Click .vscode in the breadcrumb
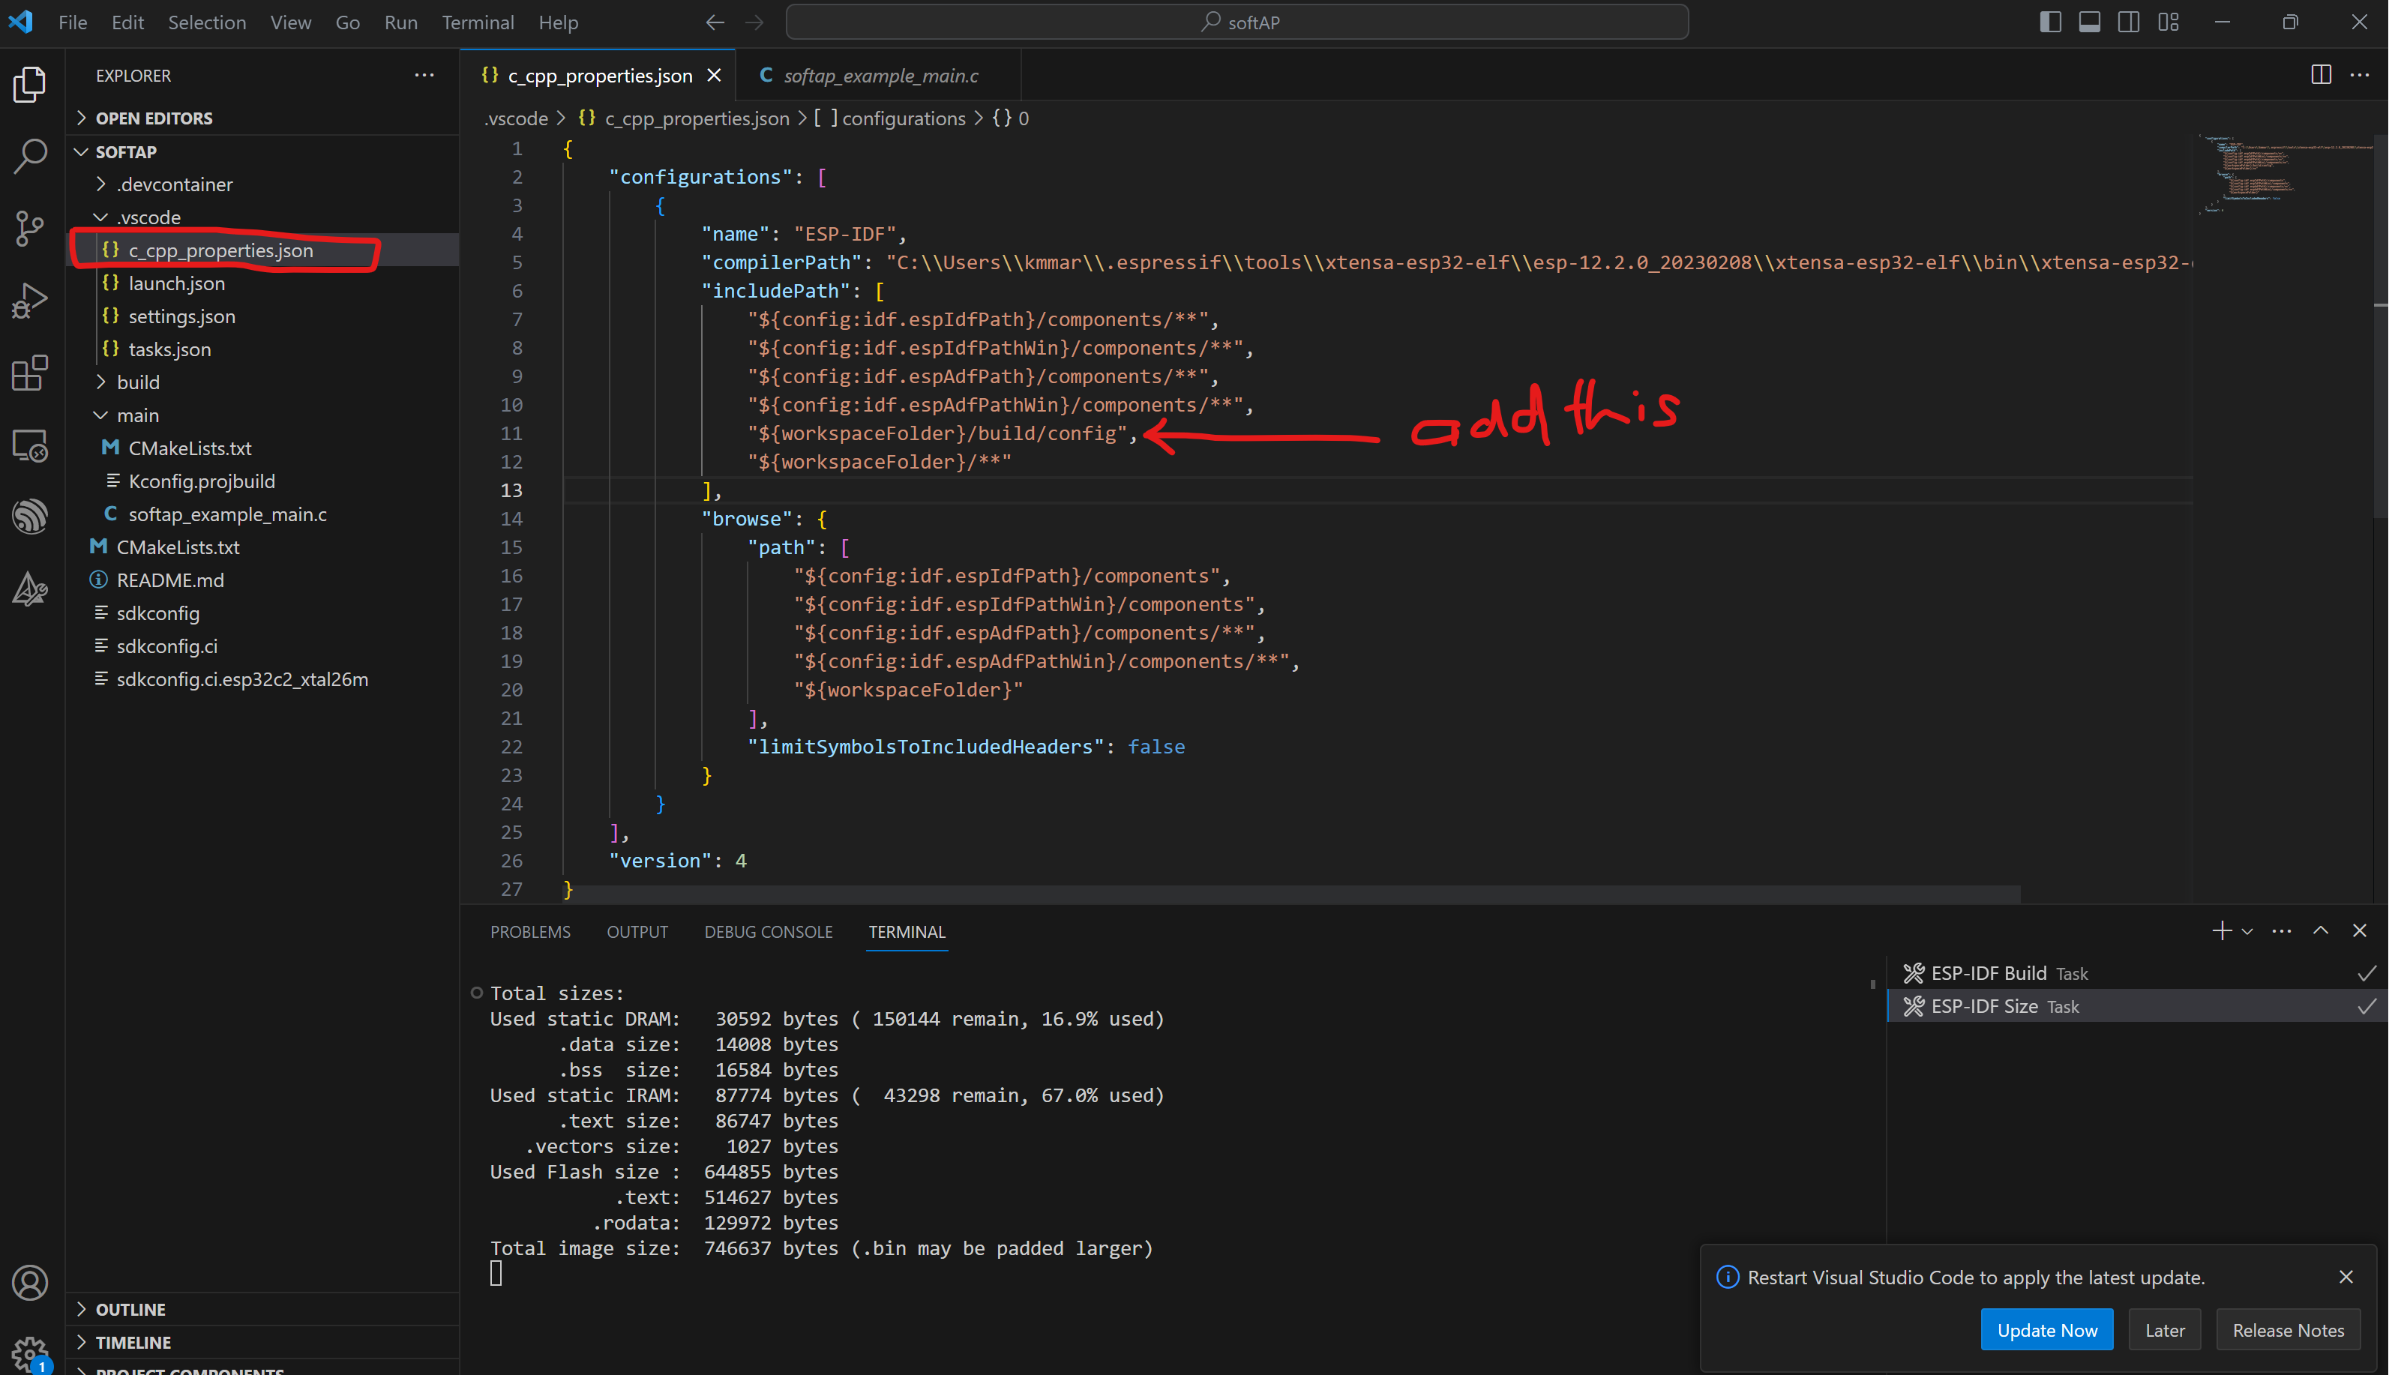Screen dimensions: 2389x1375 pos(516,118)
